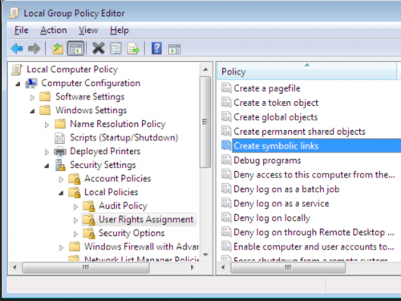401x301 pixels.
Task: Select User Rights Assignment in tree
Action: [146, 219]
